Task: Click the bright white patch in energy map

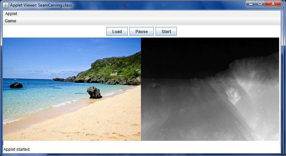Action: pos(233,94)
